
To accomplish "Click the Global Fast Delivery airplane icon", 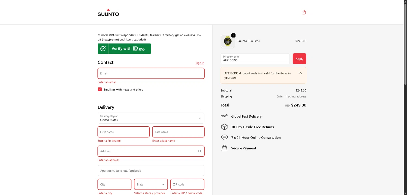I will tap(224, 116).
